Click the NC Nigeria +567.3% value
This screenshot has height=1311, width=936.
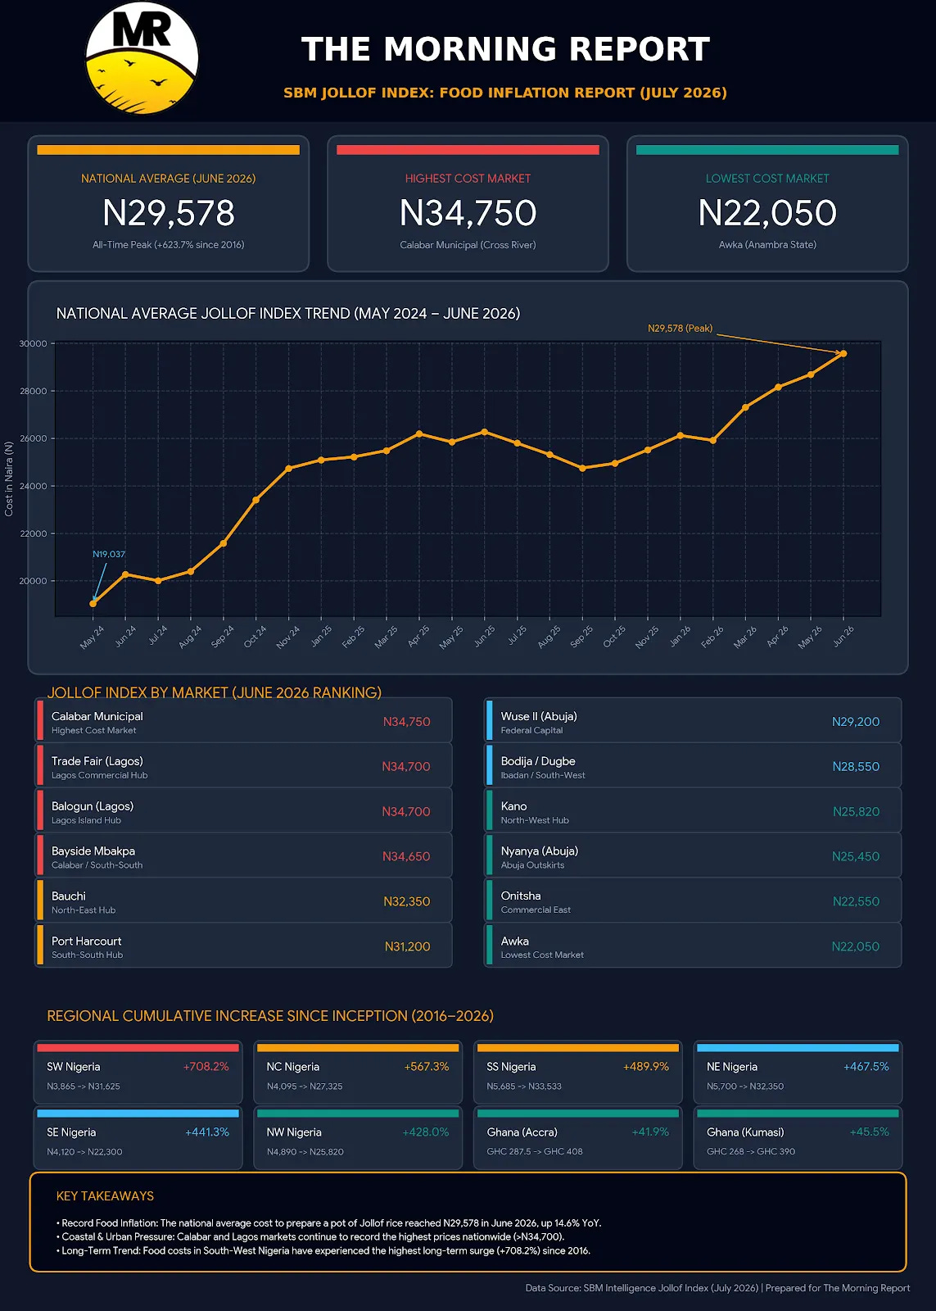[x=427, y=1067]
